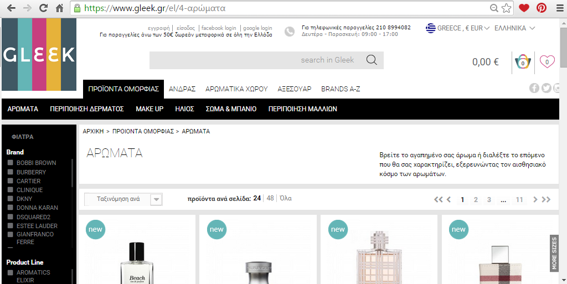Image resolution: width=567 pixels, height=284 pixels.
Task: Click the search magnifier in Gleek search
Action: point(372,60)
